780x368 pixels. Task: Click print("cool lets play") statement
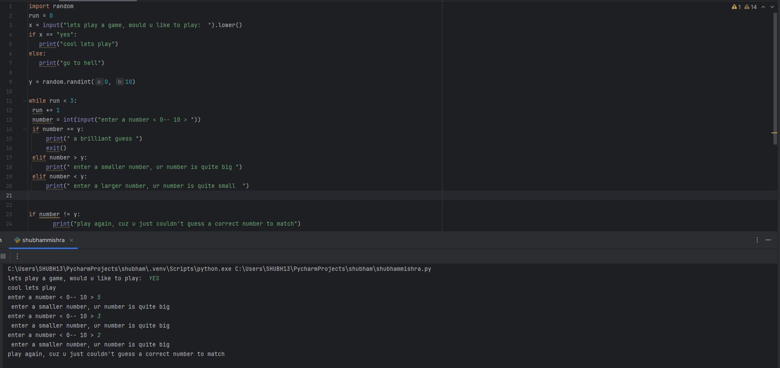[78, 44]
